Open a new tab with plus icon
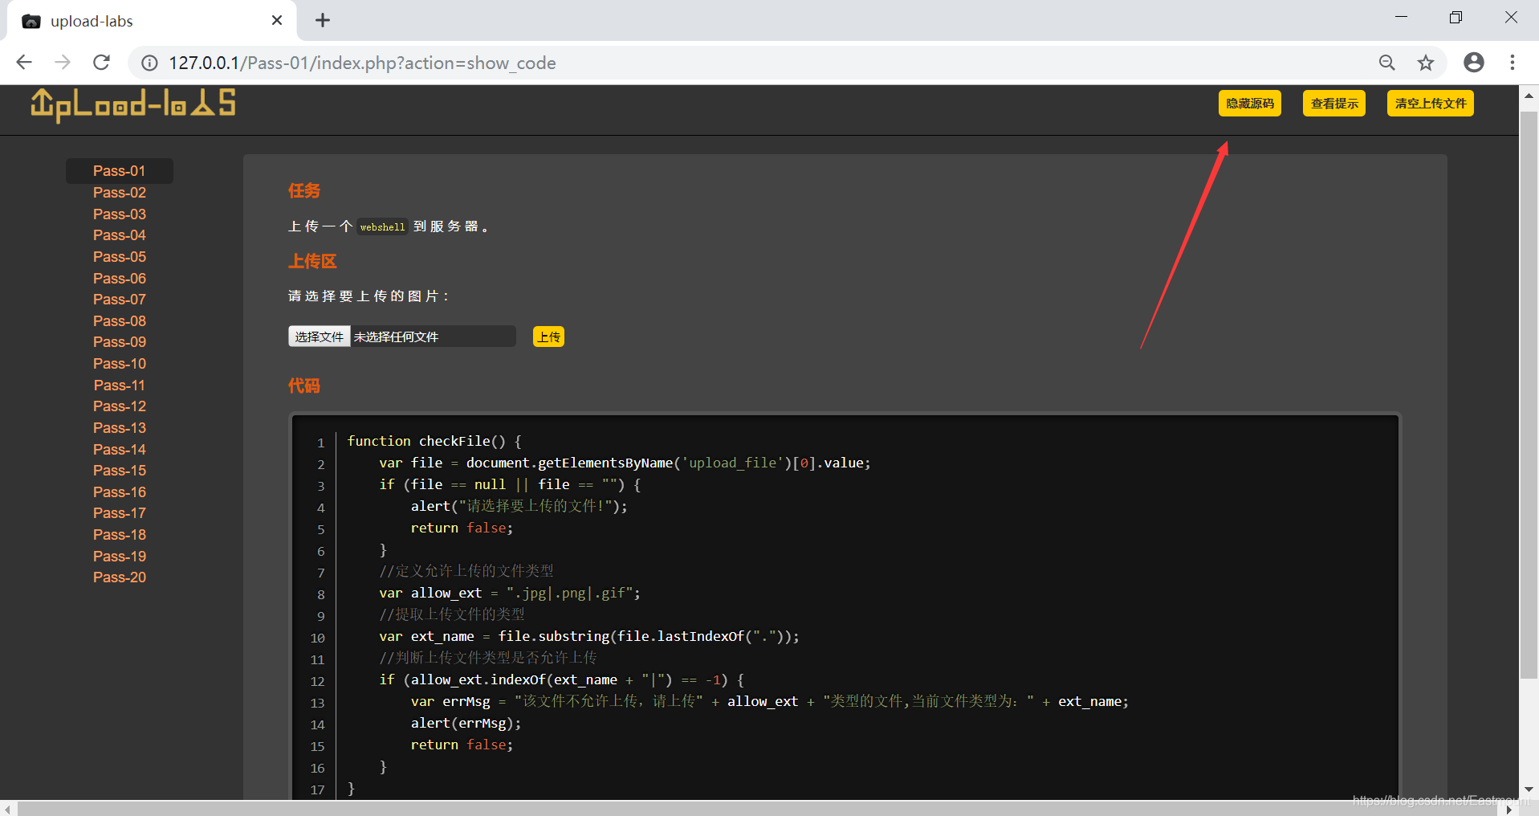The width and height of the screenshot is (1539, 816). click(323, 20)
